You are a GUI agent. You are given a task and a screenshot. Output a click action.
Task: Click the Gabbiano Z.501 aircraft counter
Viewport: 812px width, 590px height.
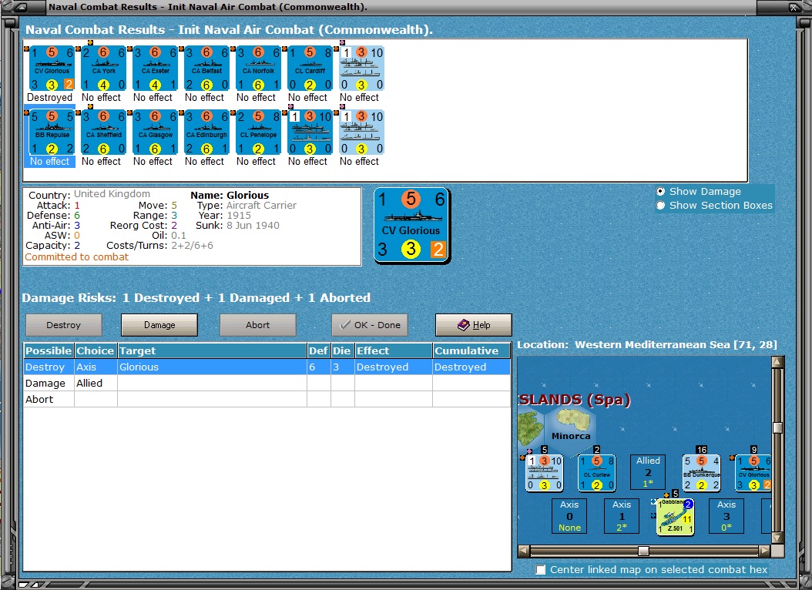tap(676, 516)
